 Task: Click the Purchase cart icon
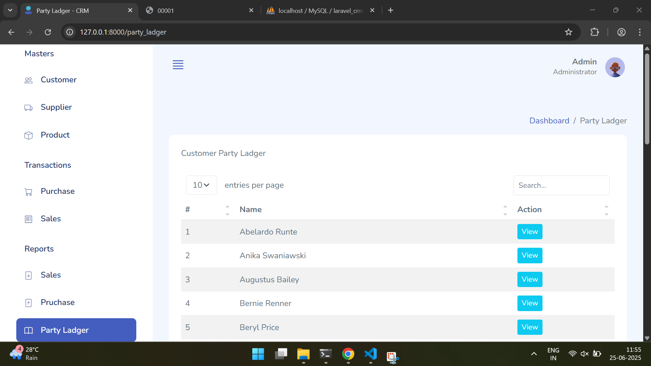[x=28, y=192]
